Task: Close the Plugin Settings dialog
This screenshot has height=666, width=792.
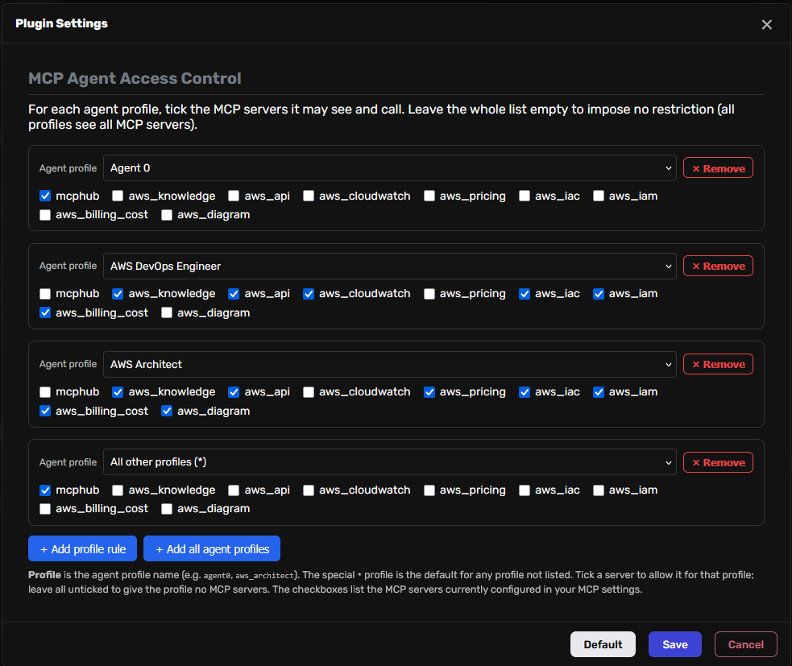Action: (x=766, y=24)
